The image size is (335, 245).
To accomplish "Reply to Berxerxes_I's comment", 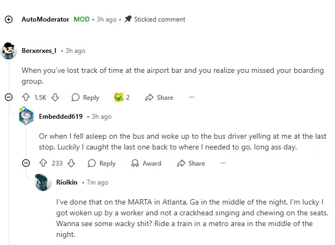I will (85, 98).
